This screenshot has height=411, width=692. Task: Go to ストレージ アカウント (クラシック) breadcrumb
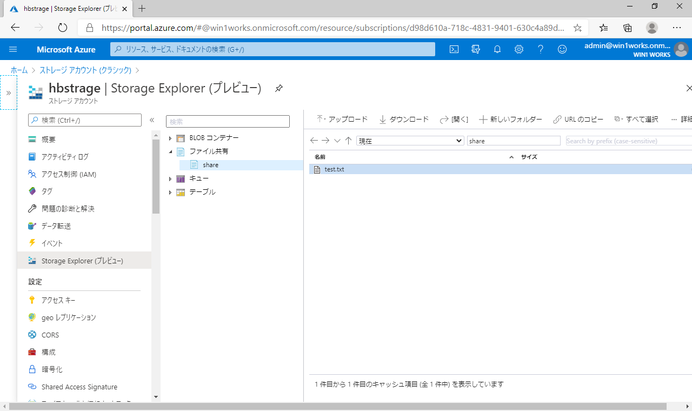coord(85,70)
